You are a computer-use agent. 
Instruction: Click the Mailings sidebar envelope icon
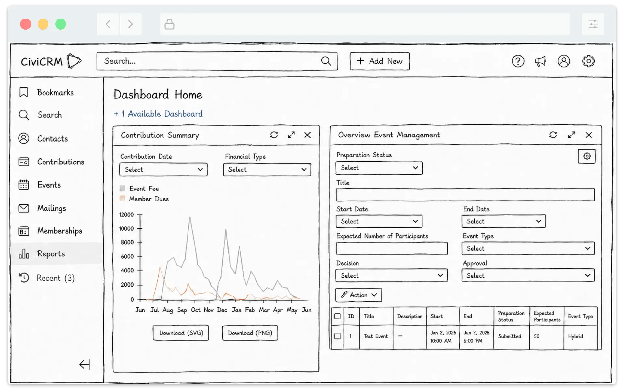[x=24, y=208]
